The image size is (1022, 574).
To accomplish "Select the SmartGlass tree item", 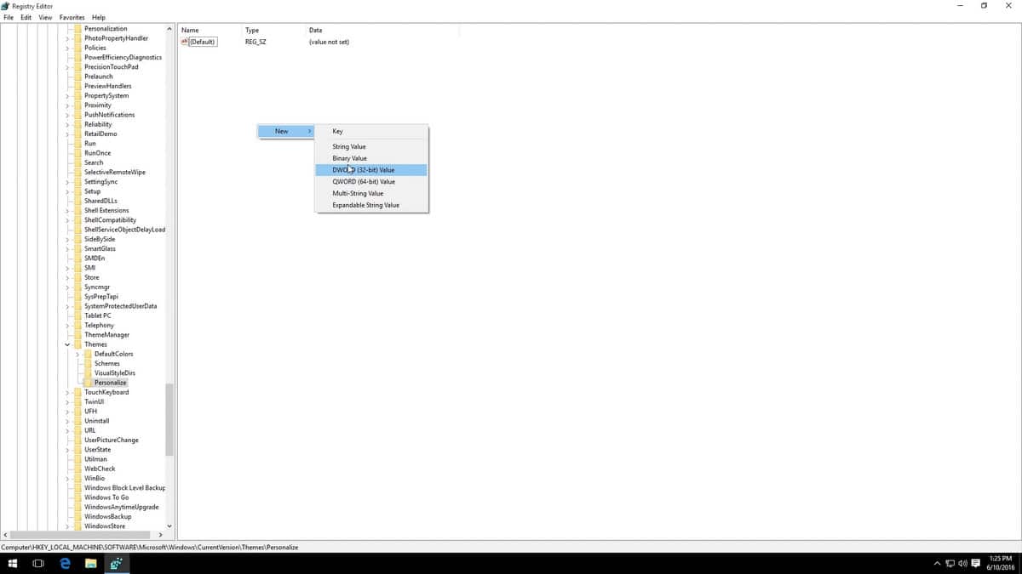I will pos(100,248).
